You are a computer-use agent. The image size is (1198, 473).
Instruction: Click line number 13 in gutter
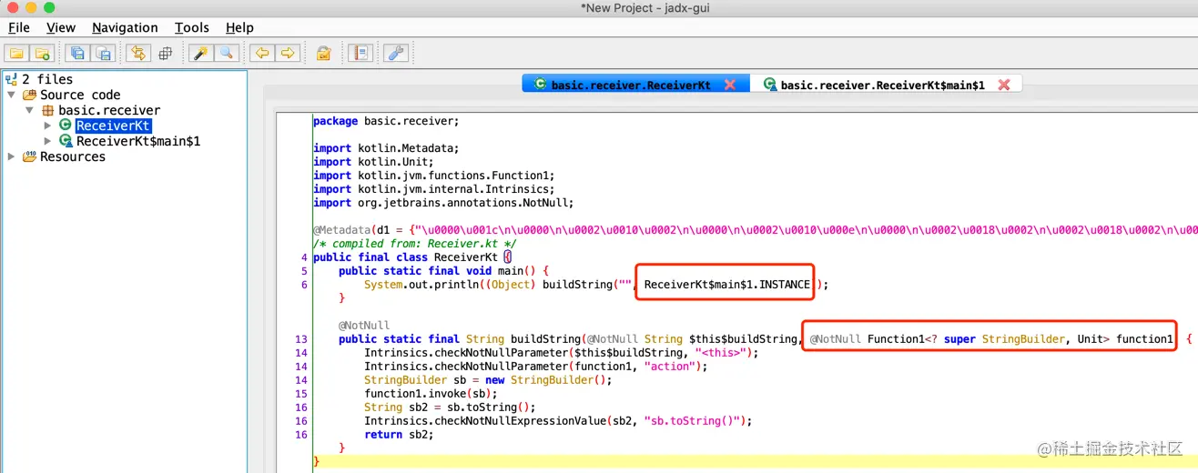tap(300, 339)
